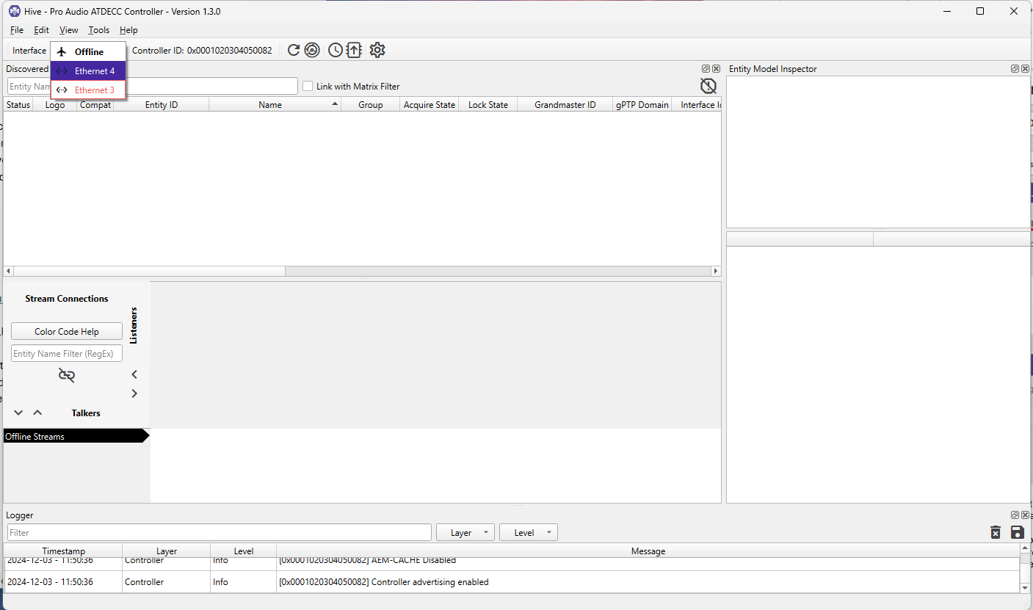The image size is (1033, 610).
Task: Open the Layer dropdown in Logger
Action: [465, 532]
